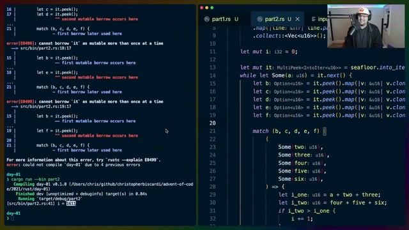The height and width of the screenshot is (230, 409).
Task: Click 'i += 1;' on editor line 32
Action: (302, 218)
